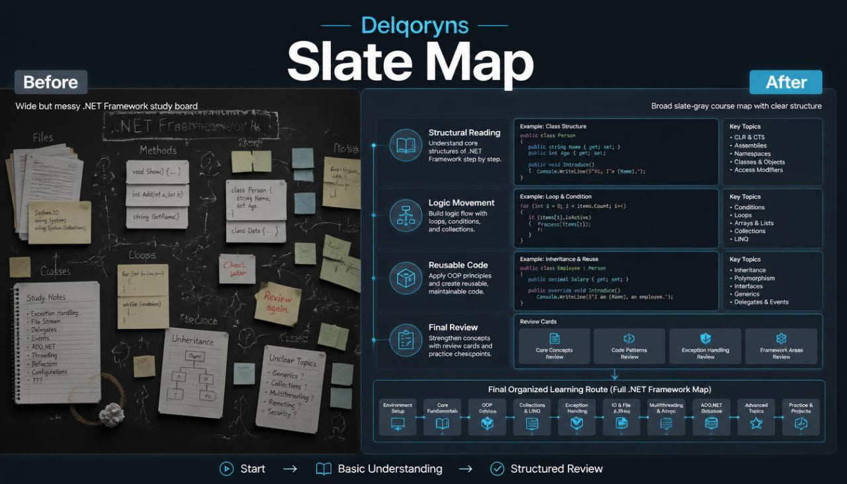Click Interfaces in Key Topics
The height and width of the screenshot is (484, 847).
748,286
